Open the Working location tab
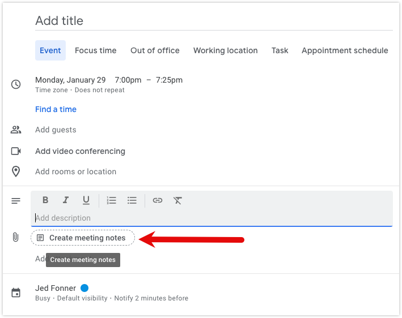Screen dimensions: 402x318 [225, 50]
